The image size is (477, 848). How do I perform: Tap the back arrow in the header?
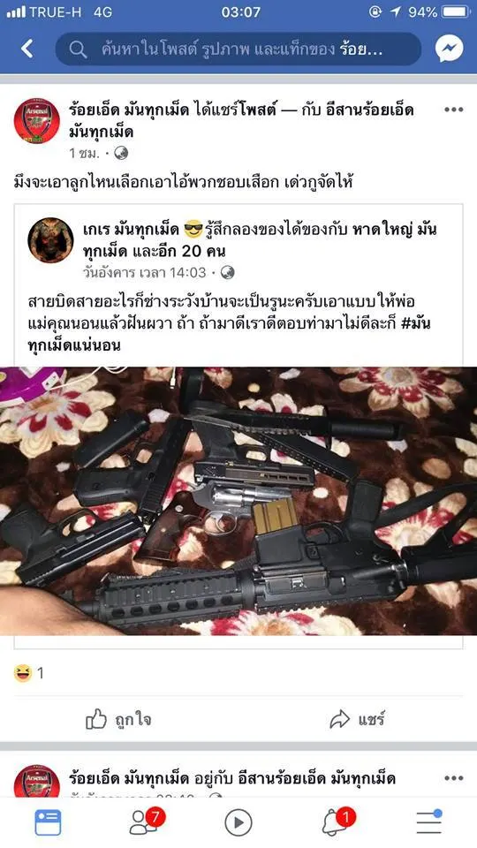27,49
